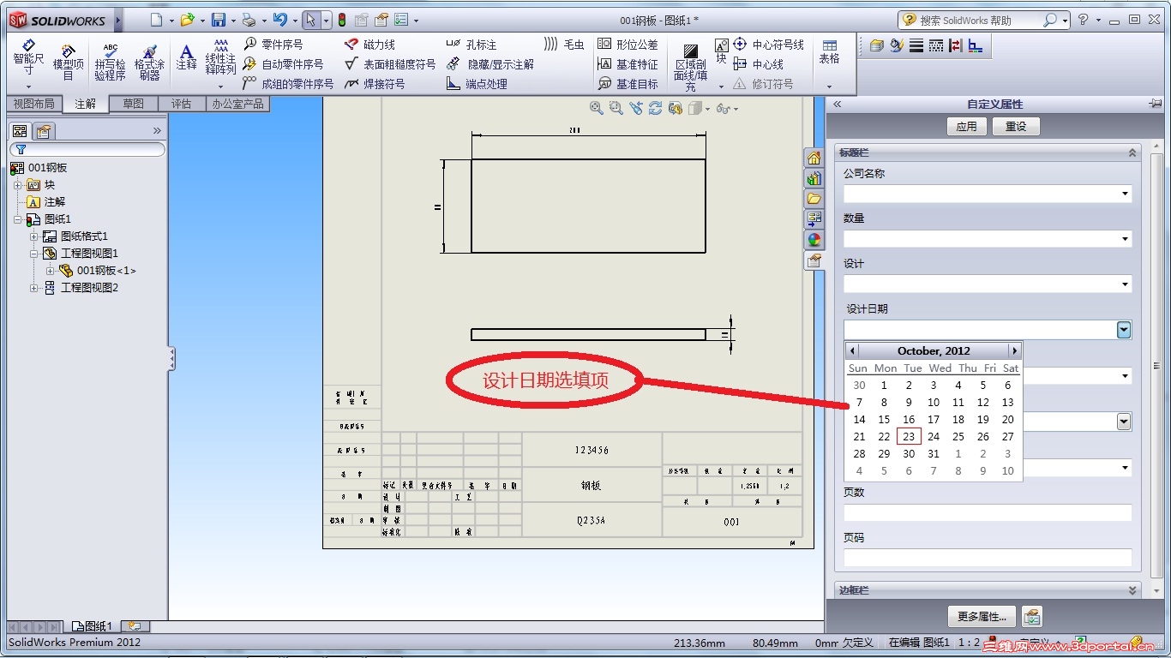Open the 形位公差 geometric tolerance tool
Viewport: 1171px width, 658px height.
point(628,44)
